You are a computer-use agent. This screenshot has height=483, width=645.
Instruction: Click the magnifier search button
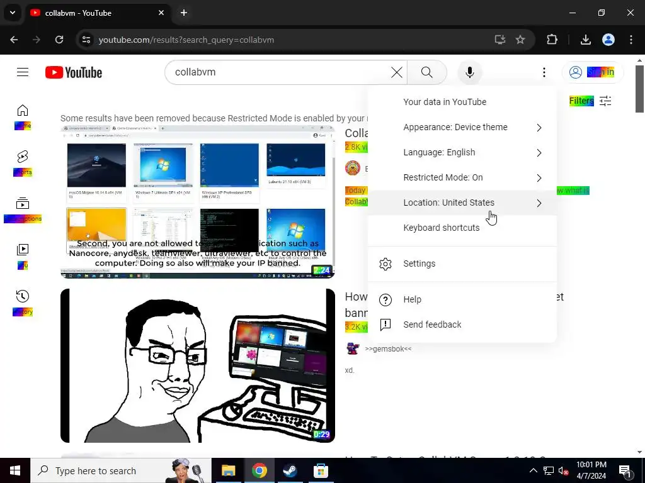[427, 72]
